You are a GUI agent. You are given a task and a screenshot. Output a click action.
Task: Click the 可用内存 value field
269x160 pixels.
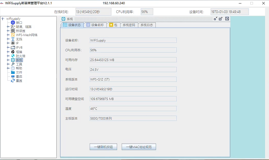133,60
